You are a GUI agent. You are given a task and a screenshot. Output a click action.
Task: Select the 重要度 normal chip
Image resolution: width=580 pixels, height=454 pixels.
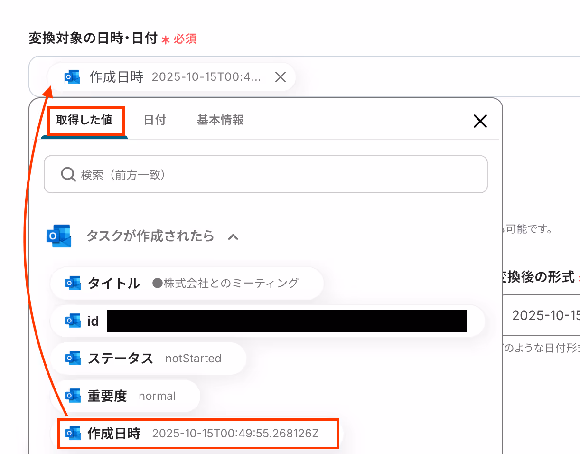tap(125, 396)
